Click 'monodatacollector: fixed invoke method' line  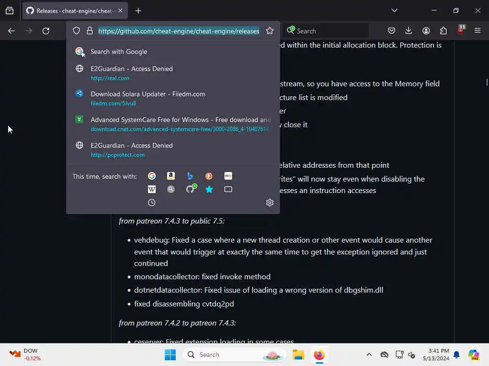202,277
